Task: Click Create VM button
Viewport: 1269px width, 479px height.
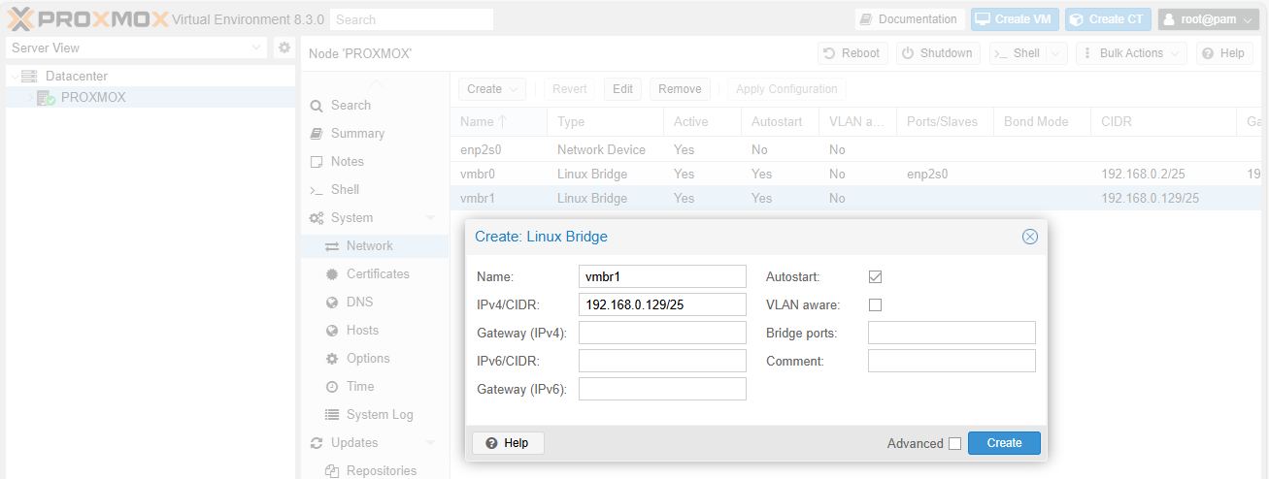Action: 1015,19
